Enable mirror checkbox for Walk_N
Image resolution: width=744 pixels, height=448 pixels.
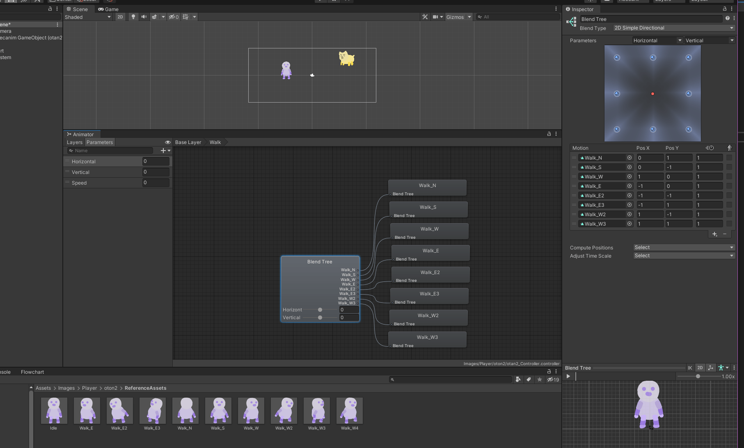[x=729, y=158]
